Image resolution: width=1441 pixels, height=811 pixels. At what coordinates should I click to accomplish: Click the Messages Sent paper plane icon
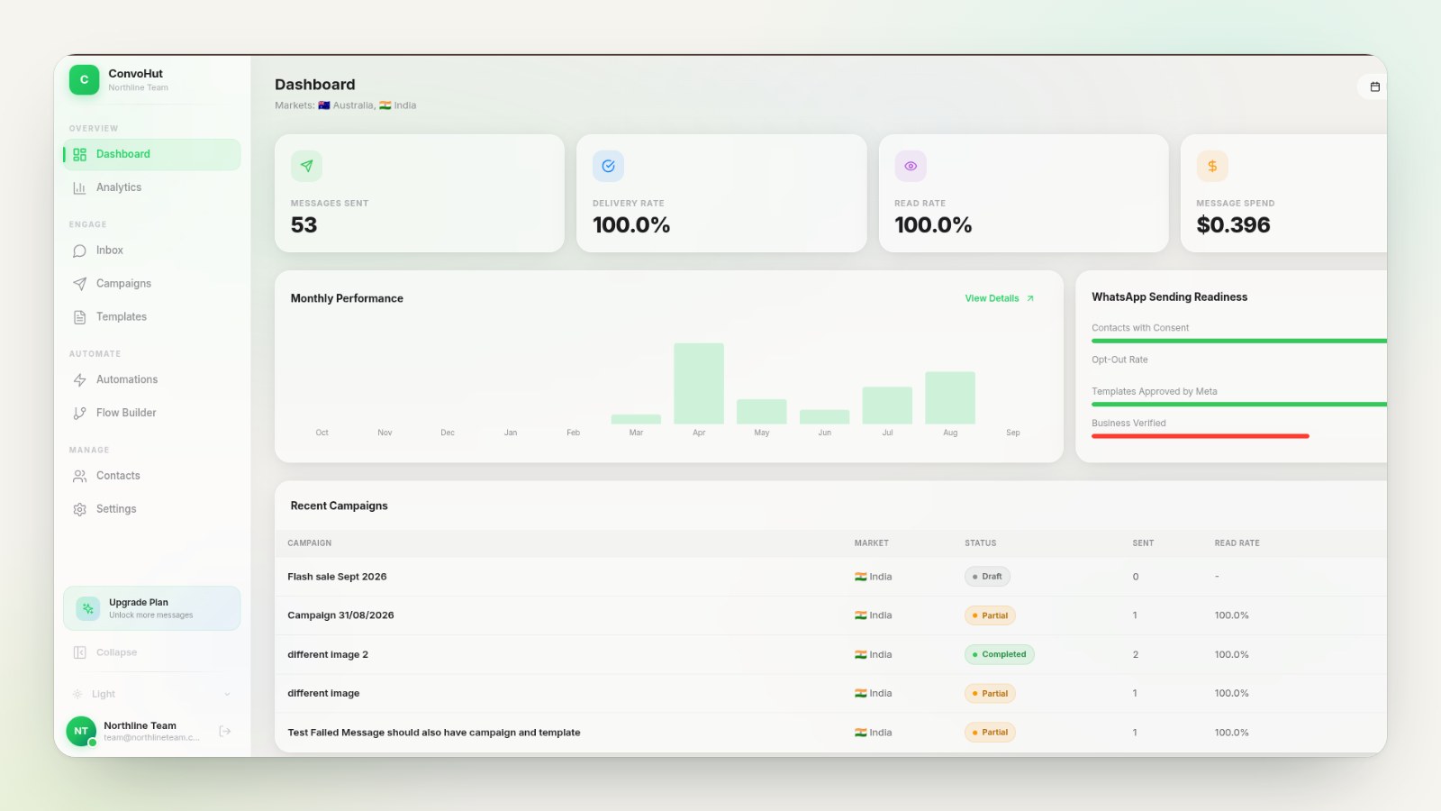306,166
